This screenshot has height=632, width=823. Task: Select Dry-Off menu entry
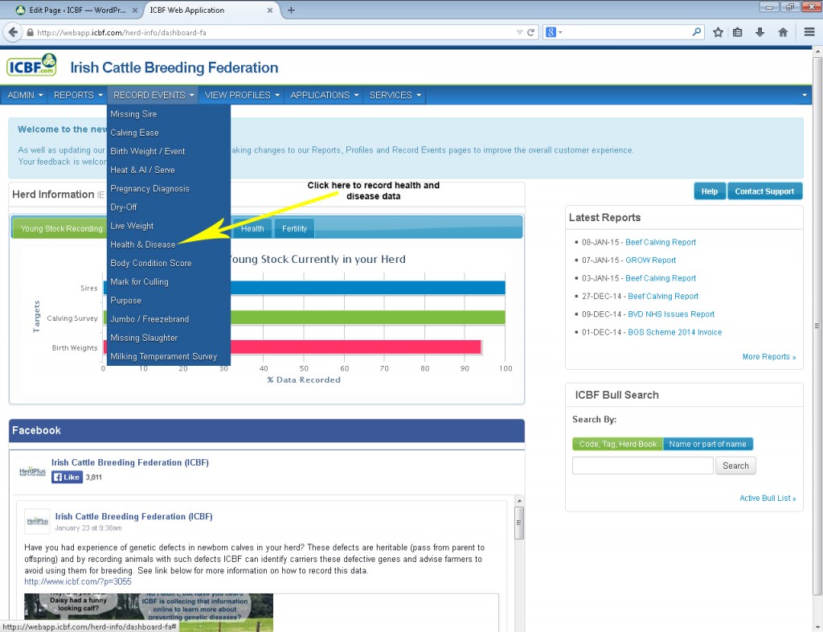(x=169, y=207)
